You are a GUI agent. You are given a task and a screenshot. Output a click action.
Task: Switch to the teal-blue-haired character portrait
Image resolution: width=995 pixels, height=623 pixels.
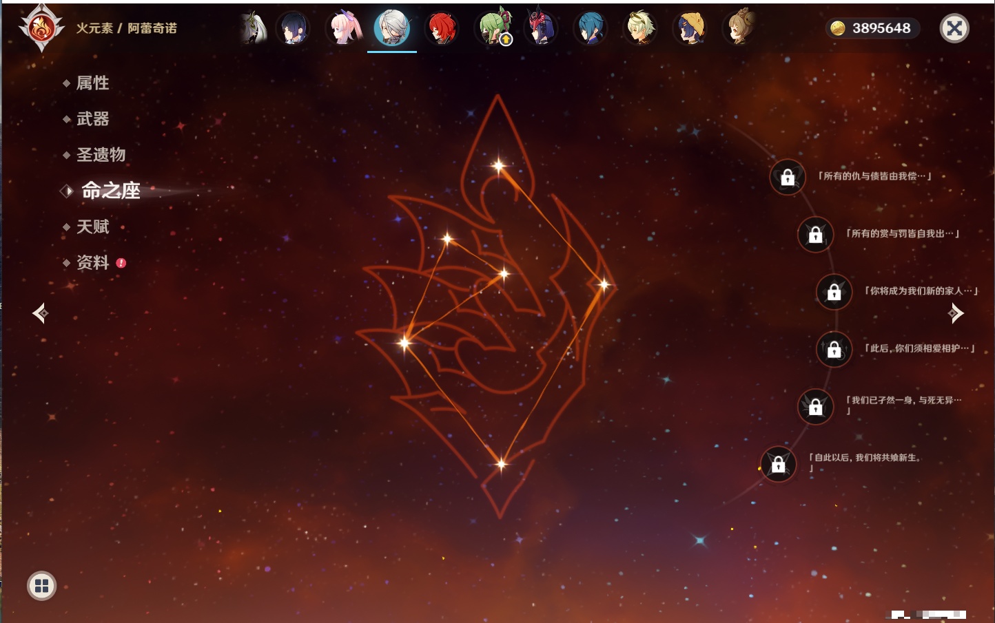pos(591,28)
